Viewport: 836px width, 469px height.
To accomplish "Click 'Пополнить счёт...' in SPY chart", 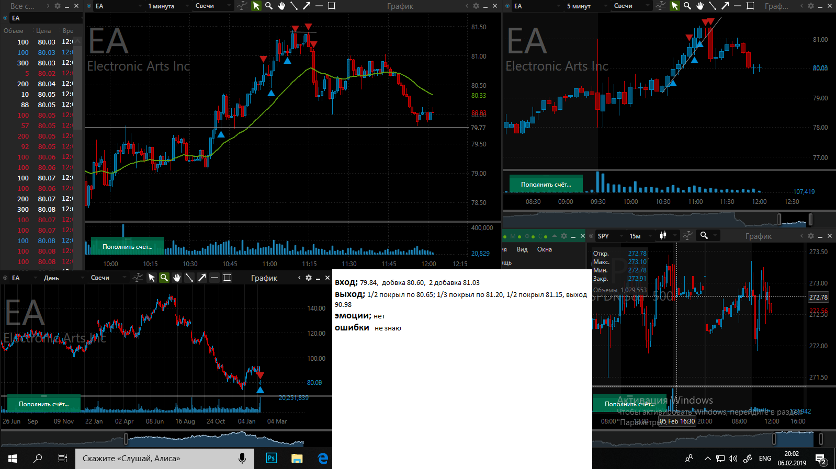I will click(x=630, y=404).
